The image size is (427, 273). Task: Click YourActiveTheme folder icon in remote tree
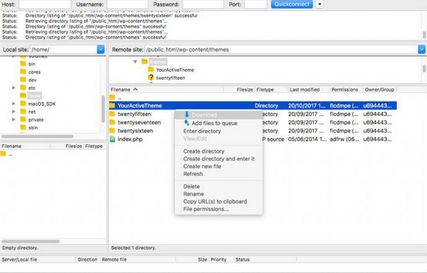pyautogui.click(x=151, y=70)
